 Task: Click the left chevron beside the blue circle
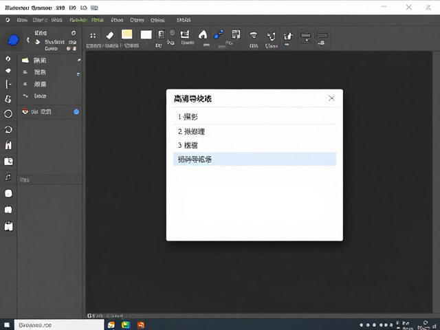27,40
